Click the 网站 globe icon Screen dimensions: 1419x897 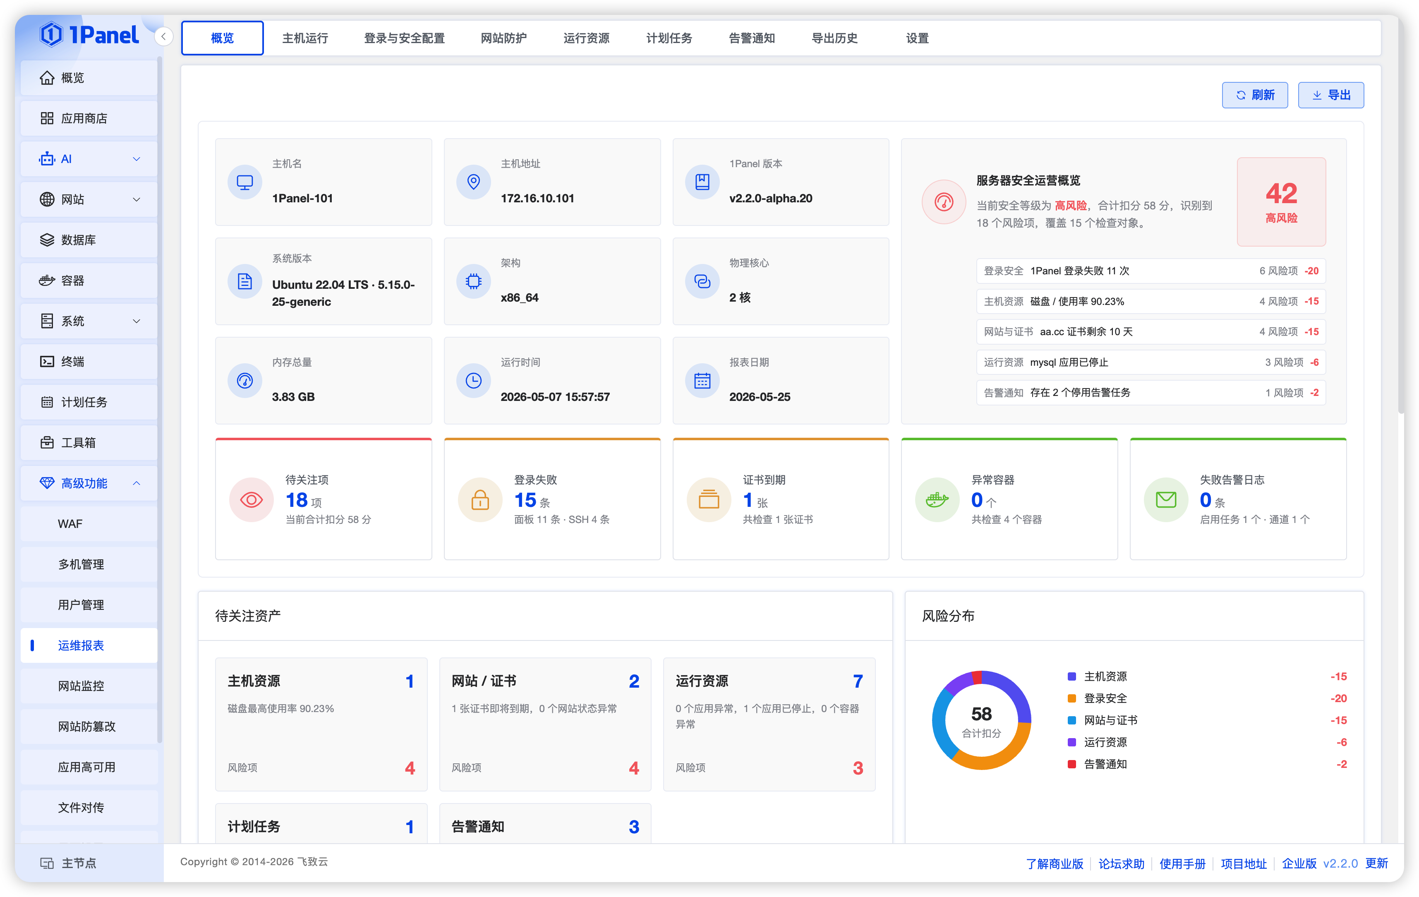coord(47,199)
